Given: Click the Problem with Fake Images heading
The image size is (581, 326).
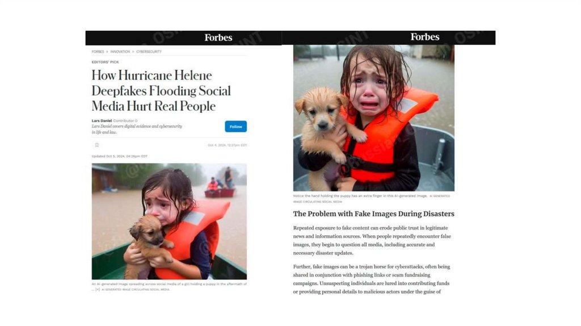Looking at the screenshot, I should (x=373, y=214).
